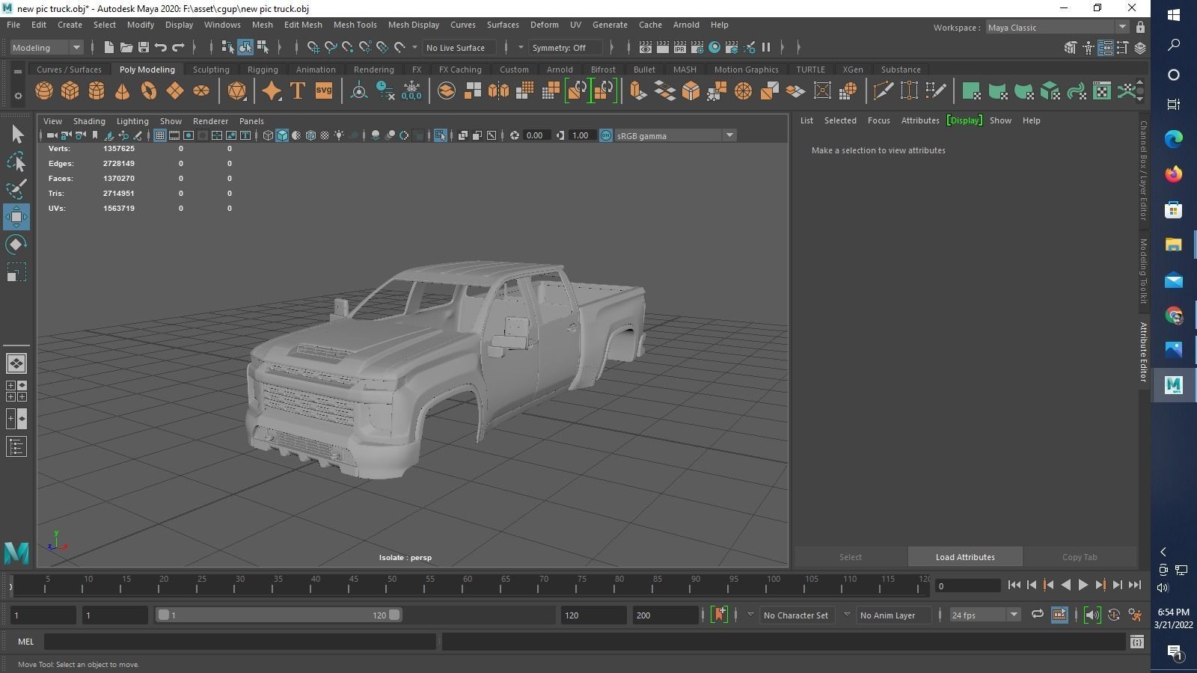Click the Load Attributes button
Screen dimensions: 1197x673
coord(965,556)
